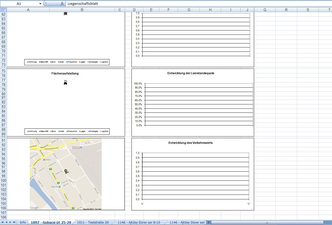Viewport: 332px width, 225px height.
Task: Select row 91 header
Action: coord(4,140)
